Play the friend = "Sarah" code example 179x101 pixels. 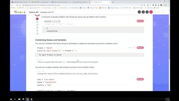coord(140,48)
